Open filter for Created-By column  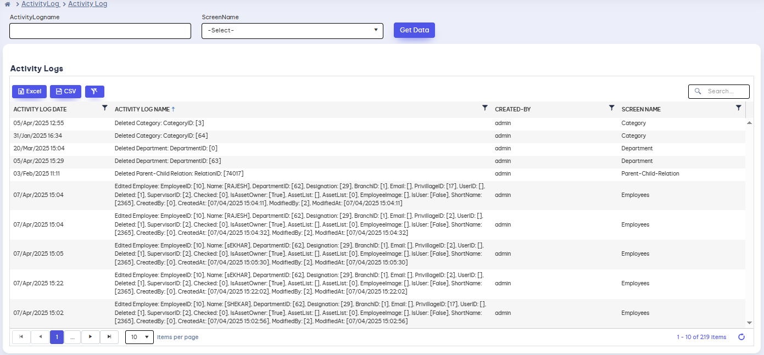[611, 109]
